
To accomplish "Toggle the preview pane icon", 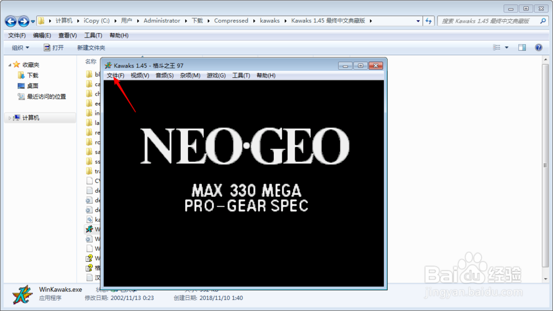I will coord(522,48).
